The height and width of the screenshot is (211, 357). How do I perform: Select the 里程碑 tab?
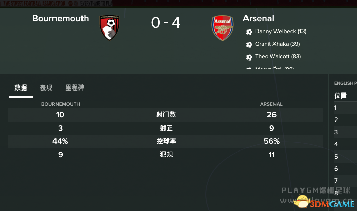(x=75, y=88)
